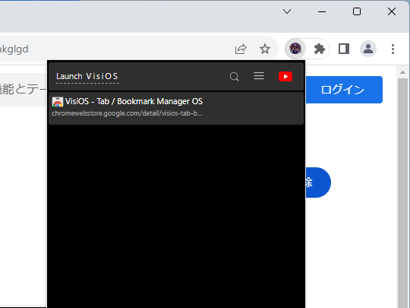Click the blue ログイン button
This screenshot has height=308, width=410.
pyautogui.click(x=344, y=90)
